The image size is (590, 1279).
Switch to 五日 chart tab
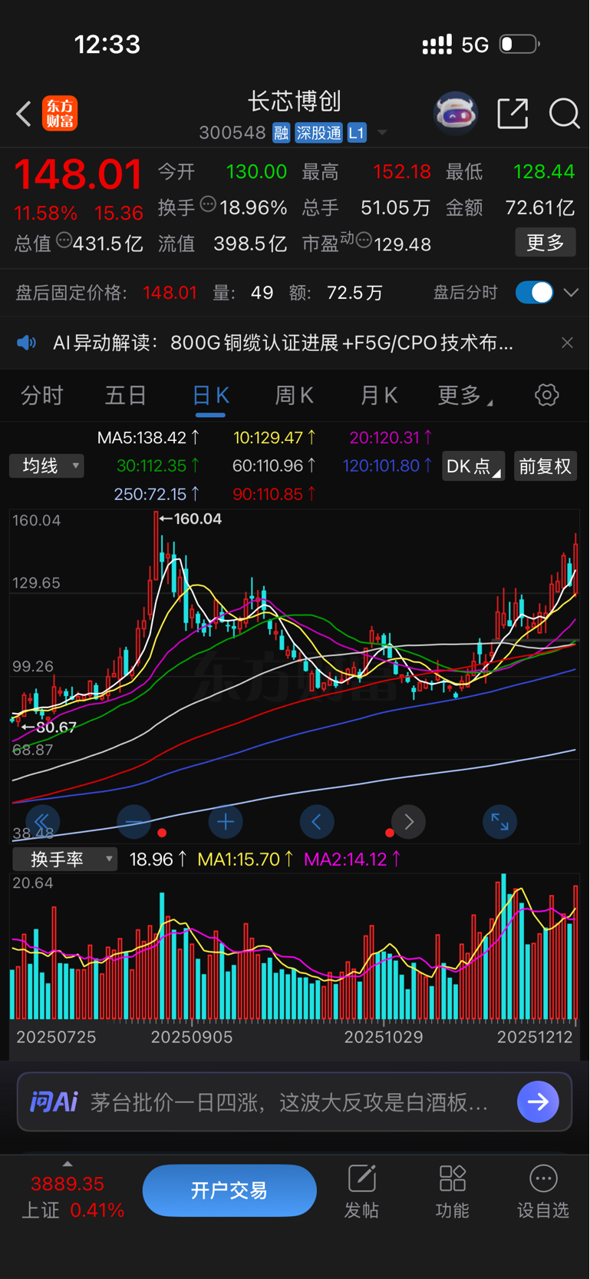tap(126, 396)
